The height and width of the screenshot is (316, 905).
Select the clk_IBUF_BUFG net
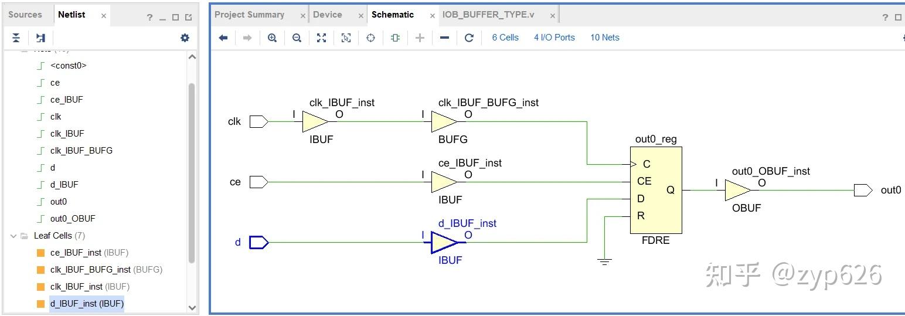point(81,151)
